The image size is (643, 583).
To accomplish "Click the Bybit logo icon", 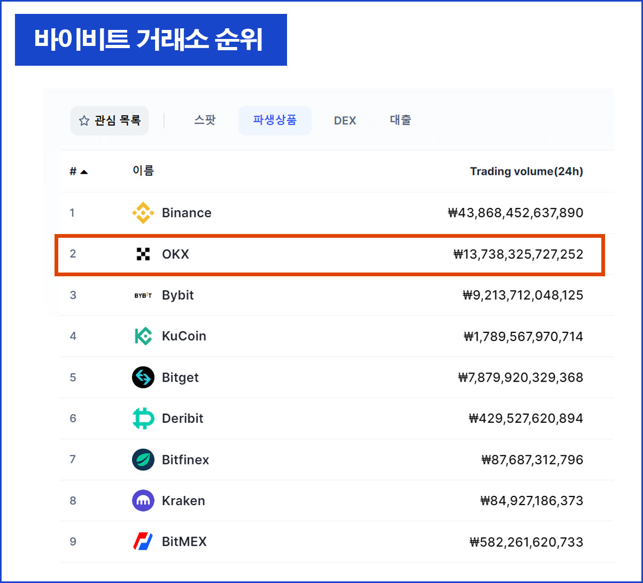I will coord(143,296).
